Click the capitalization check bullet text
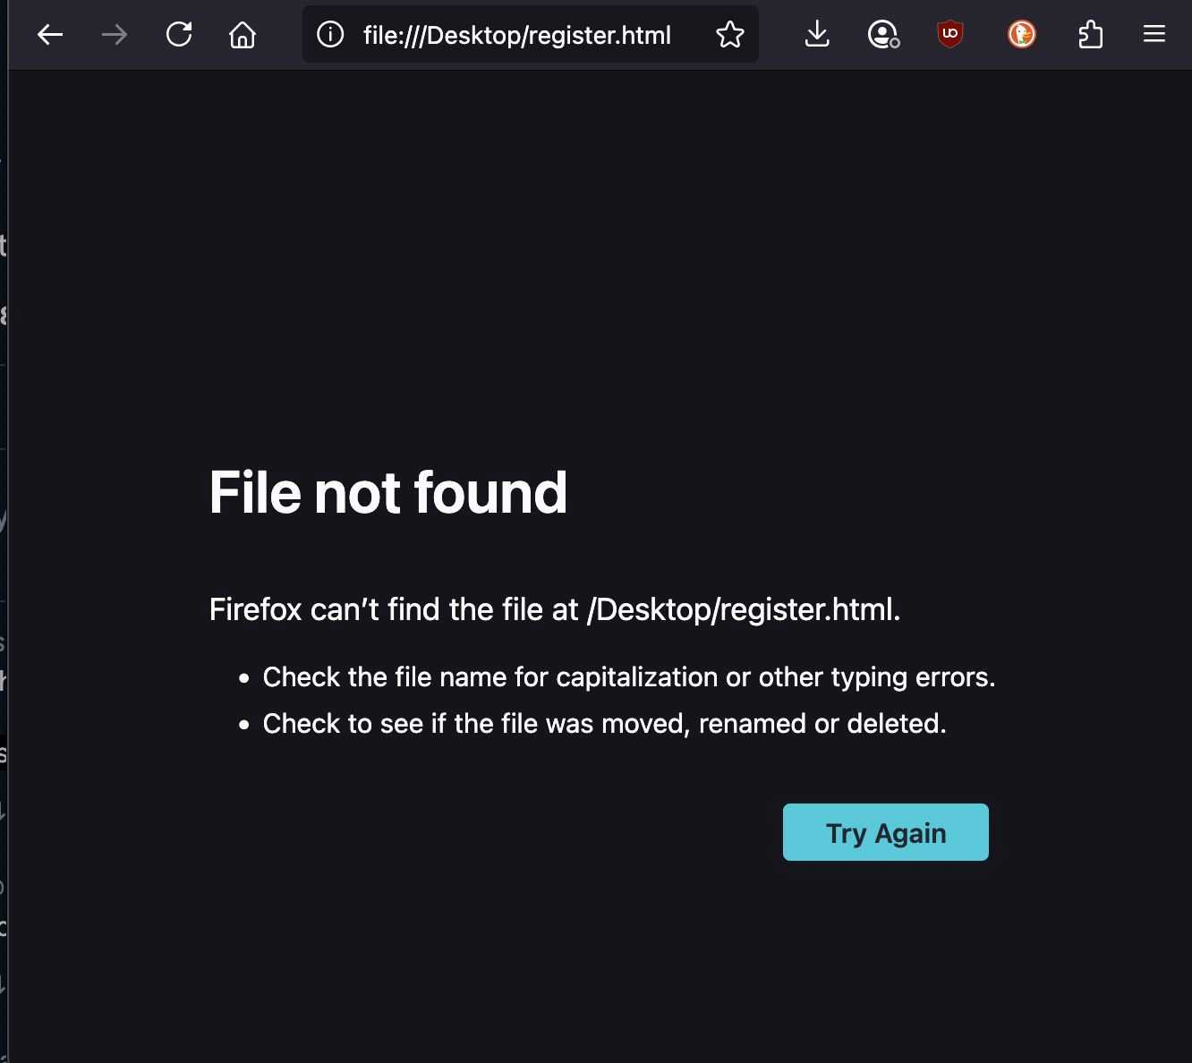Image resolution: width=1192 pixels, height=1063 pixels. pos(629,677)
